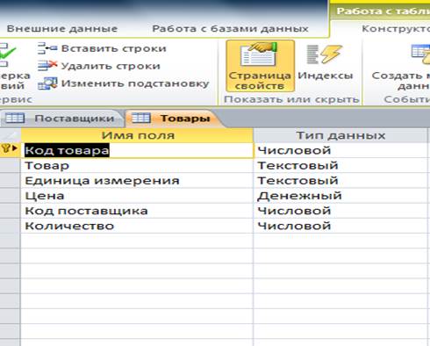Click the Вставить строки label

click(x=114, y=48)
